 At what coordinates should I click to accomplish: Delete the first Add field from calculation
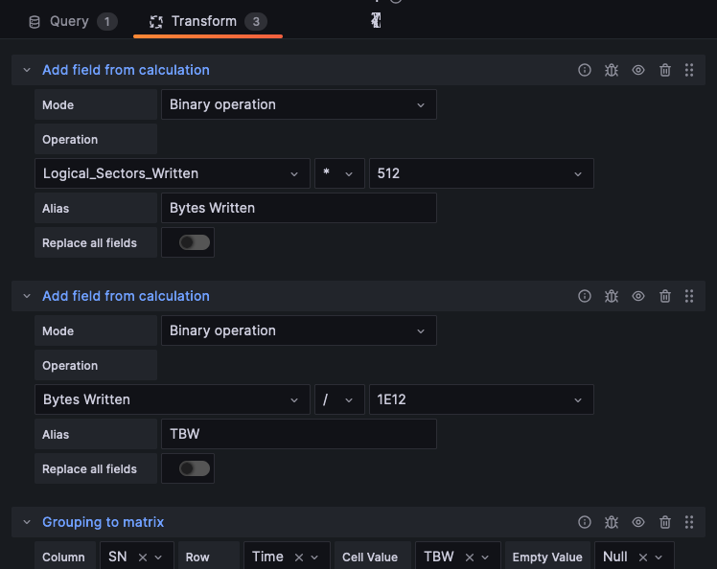pyautogui.click(x=665, y=70)
